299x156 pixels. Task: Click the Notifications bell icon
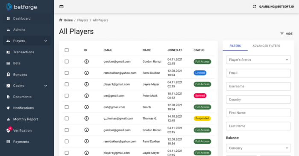[x=8, y=108]
